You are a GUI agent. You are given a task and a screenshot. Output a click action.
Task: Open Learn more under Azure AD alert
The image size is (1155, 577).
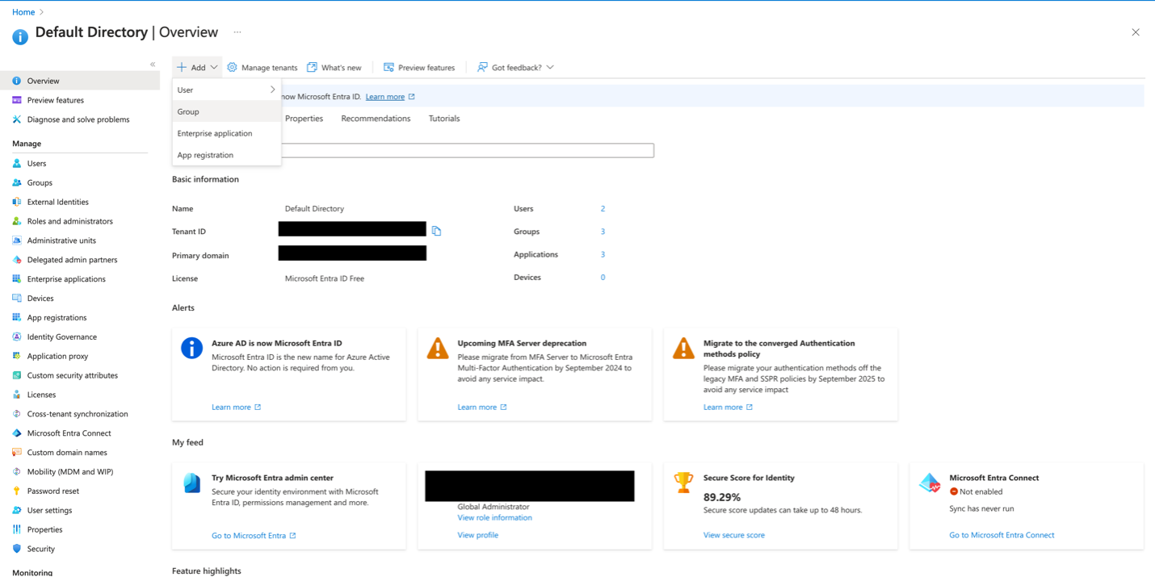pyautogui.click(x=236, y=407)
